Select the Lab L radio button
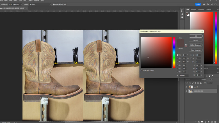This screenshot has height=123, width=219. click(x=191, y=55)
